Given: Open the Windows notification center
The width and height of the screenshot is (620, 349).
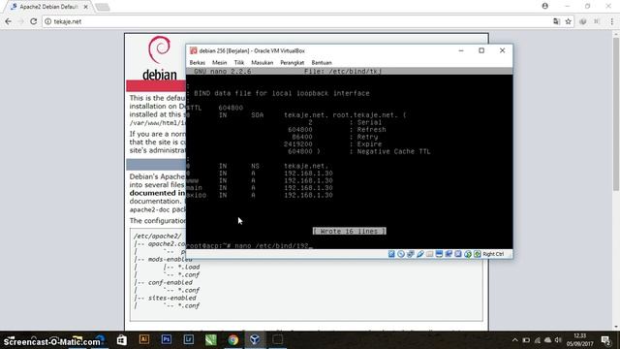Looking at the screenshot, I should (605, 340).
